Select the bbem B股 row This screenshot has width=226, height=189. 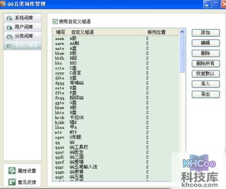(x=116, y=53)
